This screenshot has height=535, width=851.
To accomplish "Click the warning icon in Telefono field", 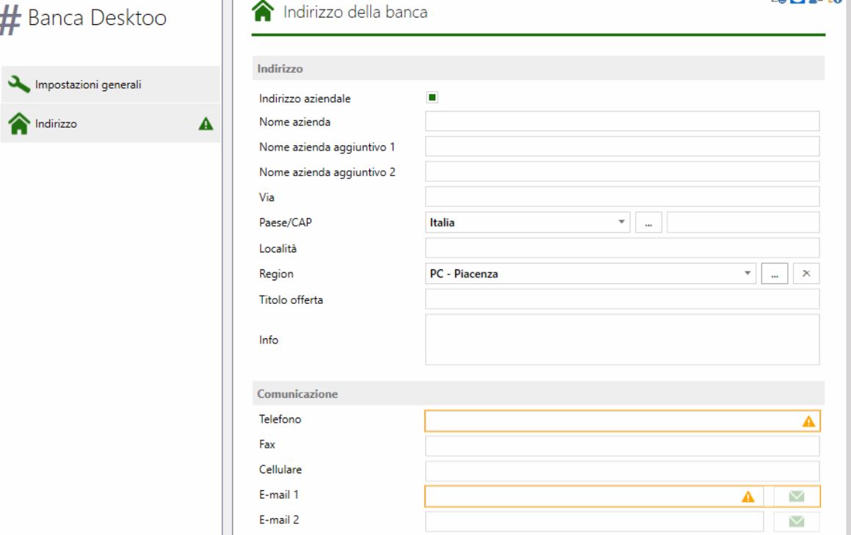I will pos(808,421).
